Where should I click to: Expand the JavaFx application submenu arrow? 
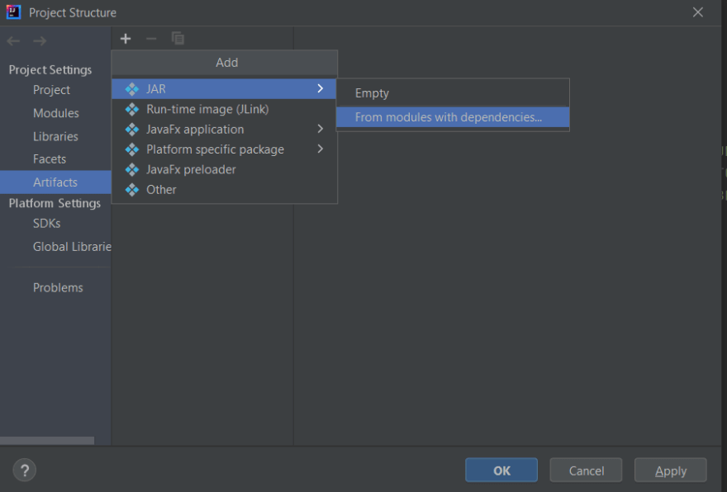321,129
